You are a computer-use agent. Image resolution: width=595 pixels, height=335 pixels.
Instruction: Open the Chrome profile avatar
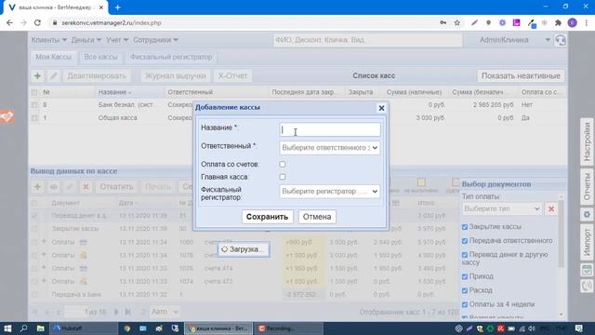(x=573, y=22)
